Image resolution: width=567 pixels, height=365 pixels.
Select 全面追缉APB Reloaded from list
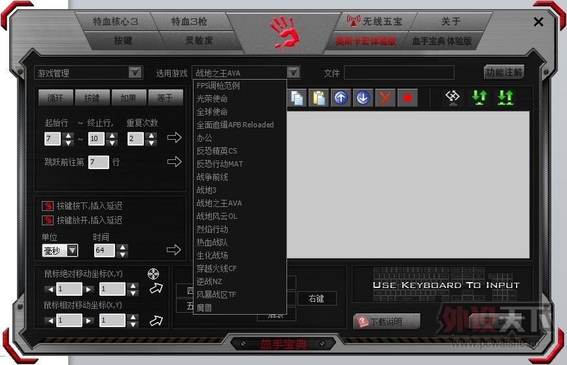point(240,125)
